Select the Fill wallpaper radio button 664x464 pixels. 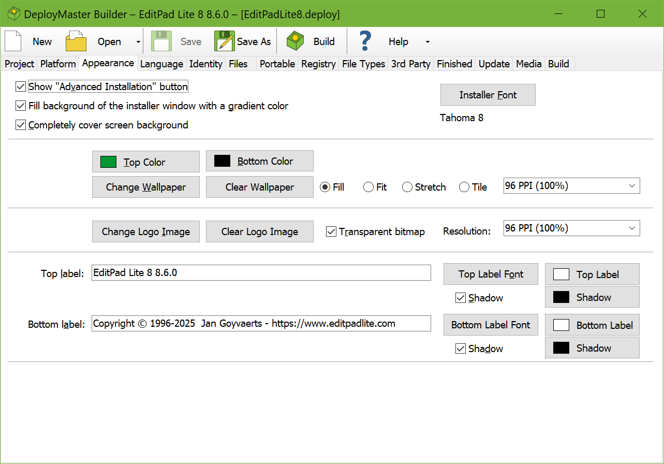click(x=326, y=187)
